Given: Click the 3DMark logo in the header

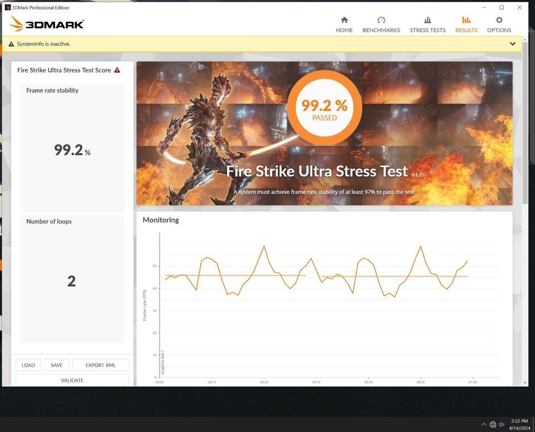Looking at the screenshot, I should [46, 24].
